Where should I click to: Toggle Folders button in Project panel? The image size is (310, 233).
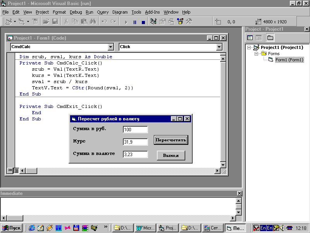(x=270, y=38)
